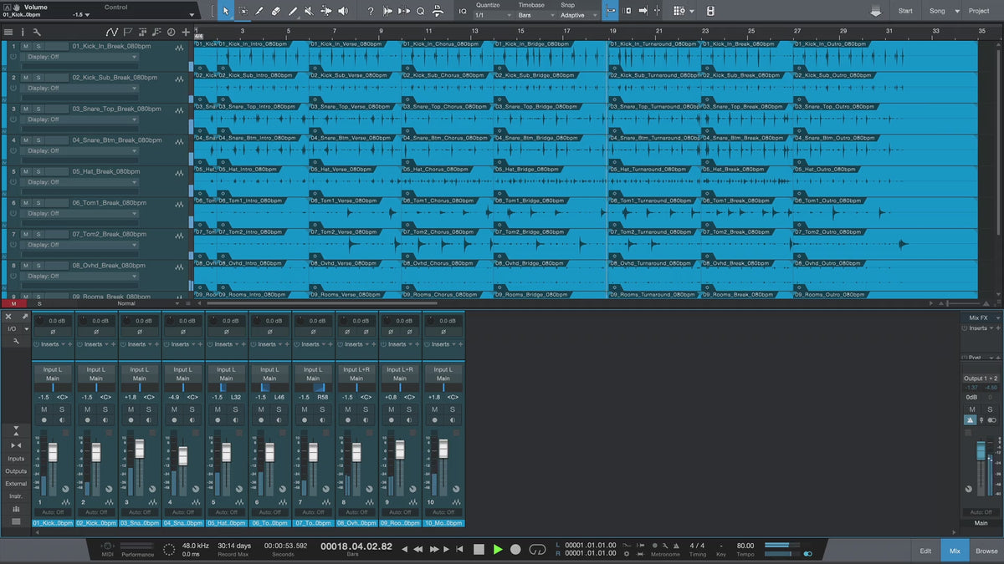
Task: Expand Display: Off dropdown on track 2
Action: [x=80, y=88]
